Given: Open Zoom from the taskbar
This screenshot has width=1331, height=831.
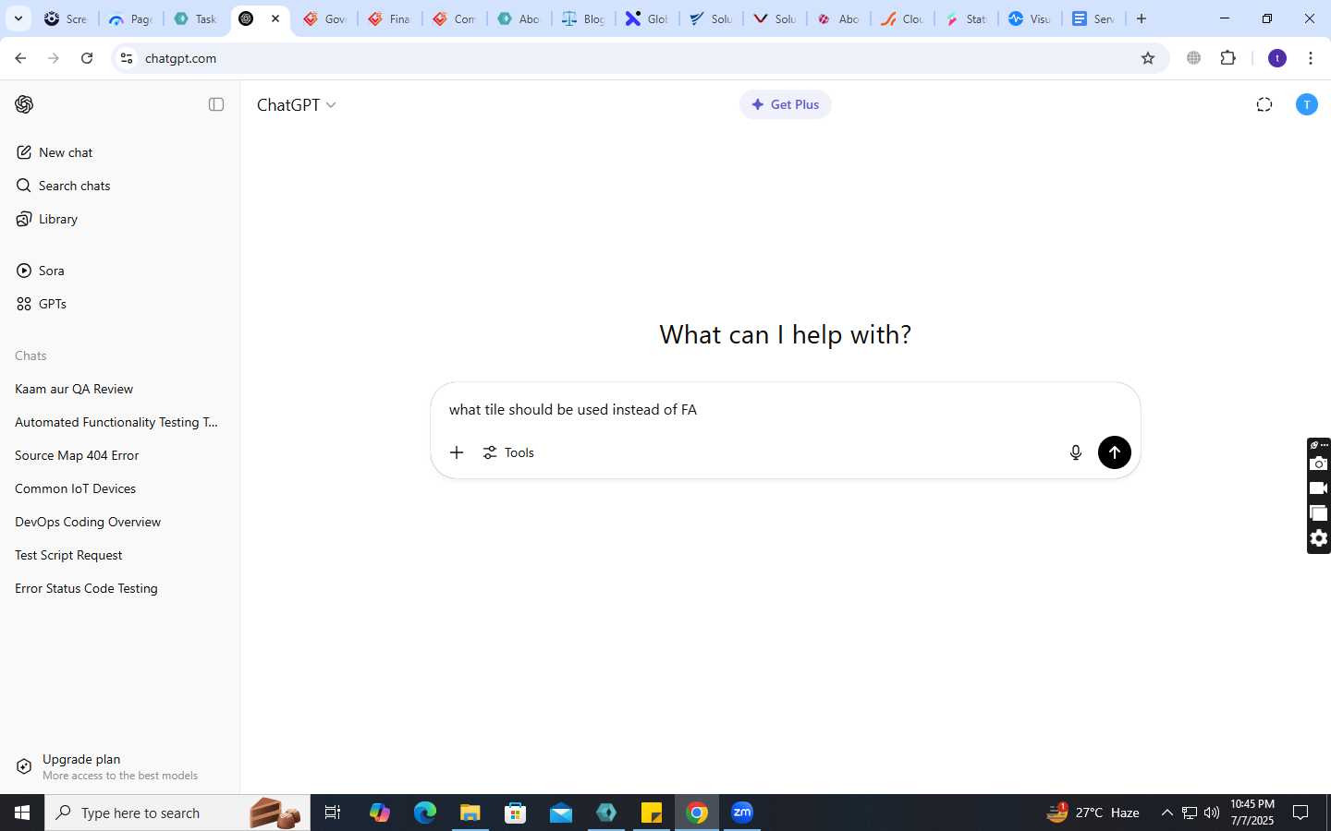Looking at the screenshot, I should click(x=742, y=813).
